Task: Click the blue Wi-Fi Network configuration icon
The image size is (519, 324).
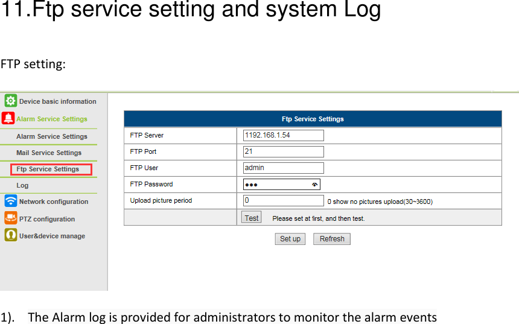Action: (11, 201)
